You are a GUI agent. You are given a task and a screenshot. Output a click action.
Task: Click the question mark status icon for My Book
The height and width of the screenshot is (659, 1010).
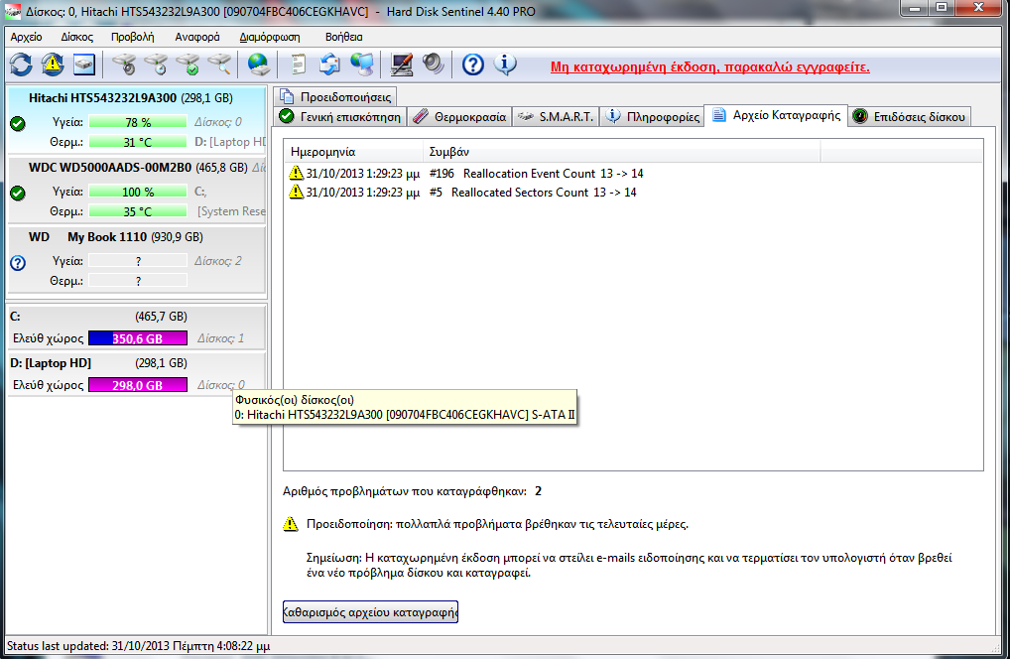tap(18, 263)
